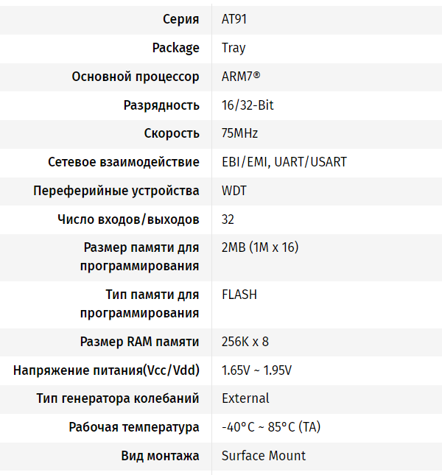Viewport: 442px width, 475px height.
Task: Click the 2MB (1M x 16) value
Action: [260, 247]
